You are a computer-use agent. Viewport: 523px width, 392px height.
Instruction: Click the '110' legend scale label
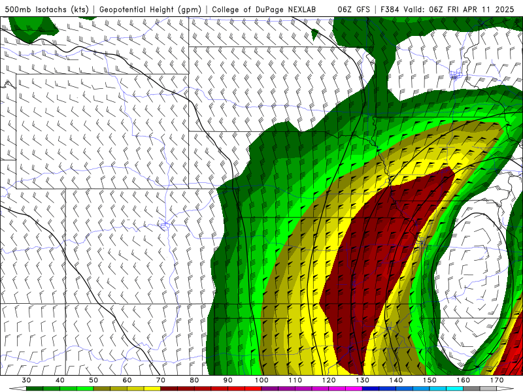pos(295,380)
